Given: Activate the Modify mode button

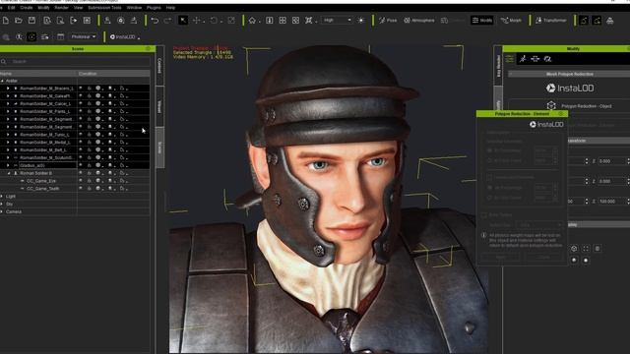Looking at the screenshot, I should coord(481,20).
